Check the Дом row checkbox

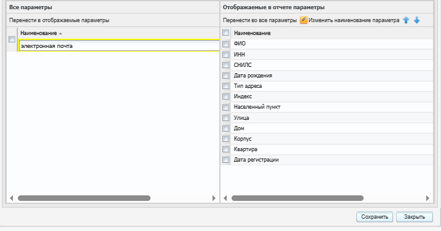[x=225, y=128]
